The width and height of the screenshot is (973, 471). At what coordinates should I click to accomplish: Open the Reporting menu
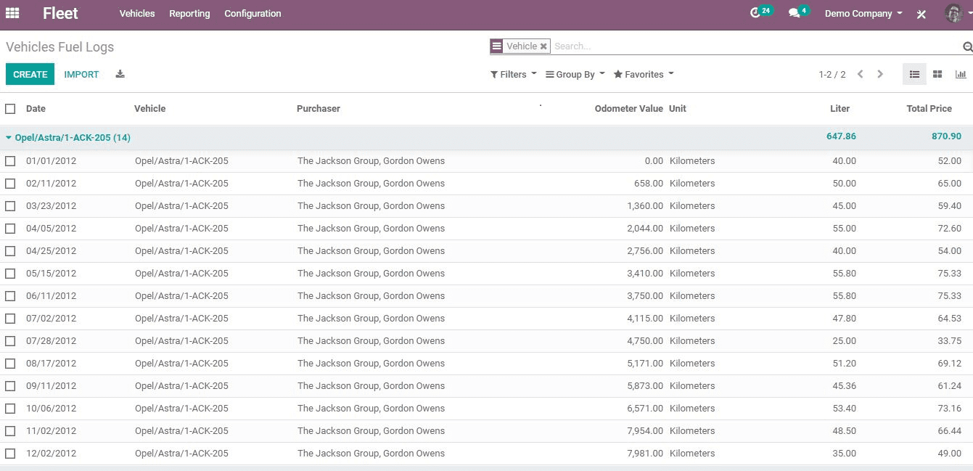tap(189, 14)
